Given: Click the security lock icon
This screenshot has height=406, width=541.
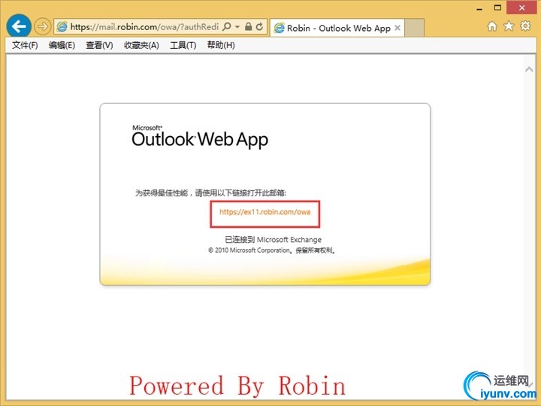Looking at the screenshot, I should [248, 26].
